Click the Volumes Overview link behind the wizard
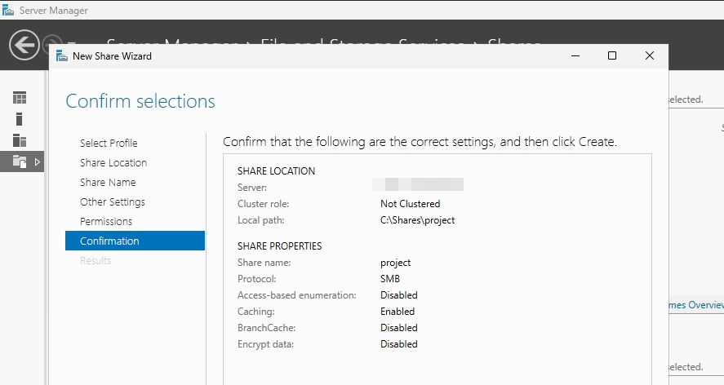 (695, 305)
